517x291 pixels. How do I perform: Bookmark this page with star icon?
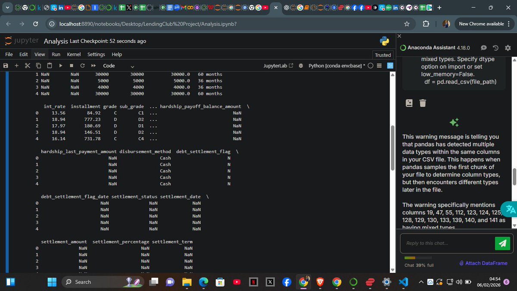[407, 24]
